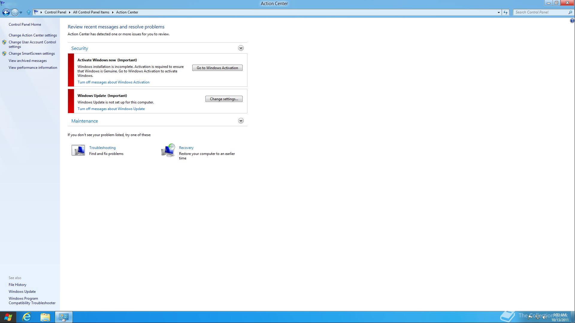Click the shield icon beside User Account Control

[4, 42]
